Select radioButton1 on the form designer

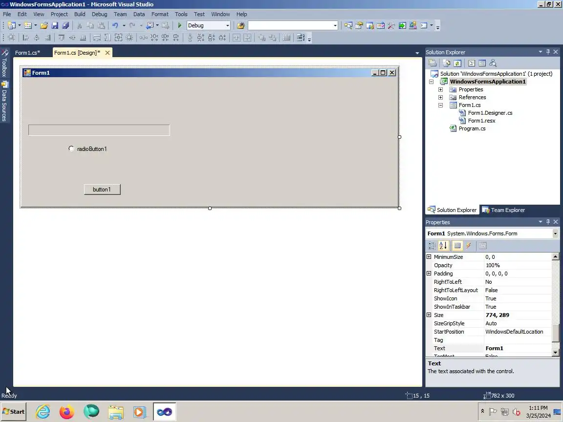[87, 149]
